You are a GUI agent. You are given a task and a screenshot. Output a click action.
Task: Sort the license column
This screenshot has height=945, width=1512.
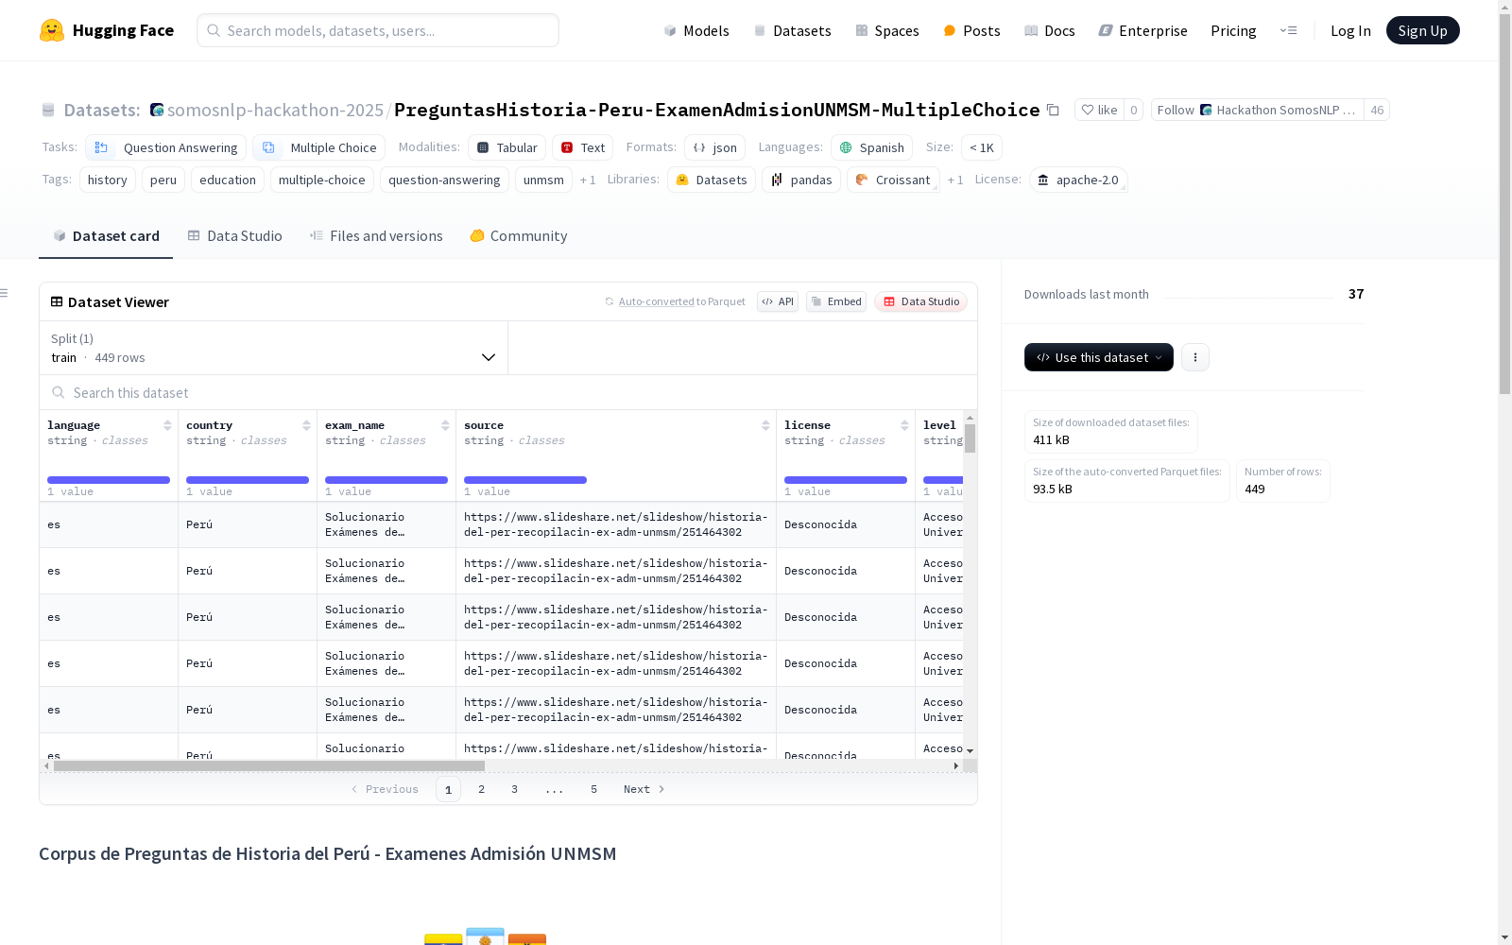(904, 425)
